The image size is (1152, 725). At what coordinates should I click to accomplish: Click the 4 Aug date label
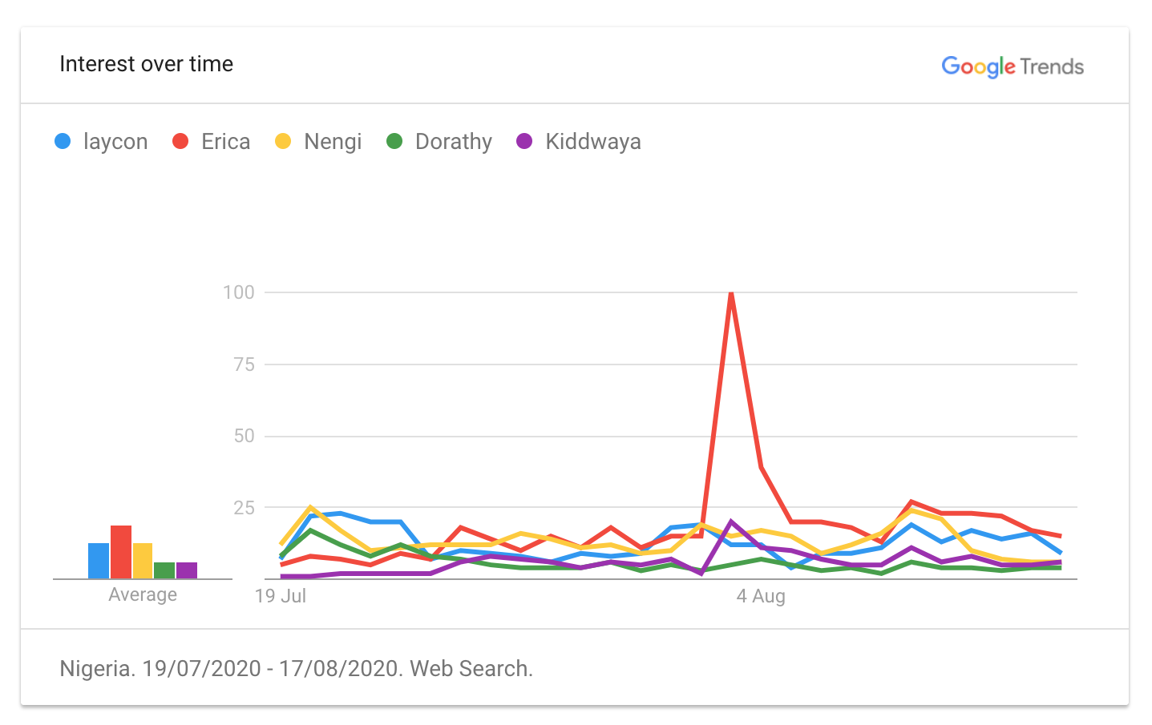pos(761,596)
